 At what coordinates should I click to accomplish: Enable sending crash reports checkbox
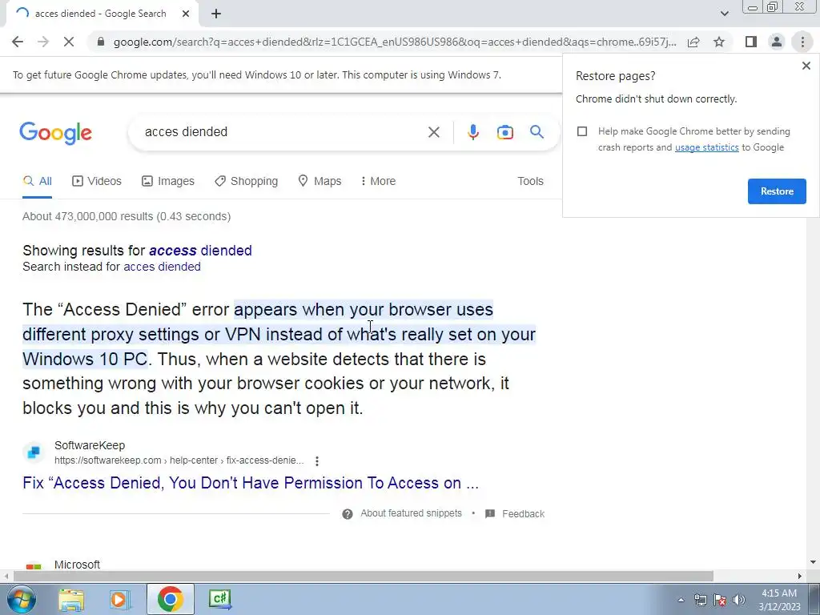(582, 131)
